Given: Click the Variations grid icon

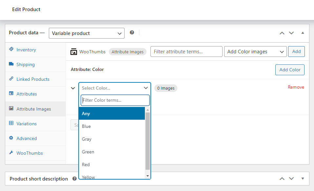Looking at the screenshot, I should click(11, 124).
